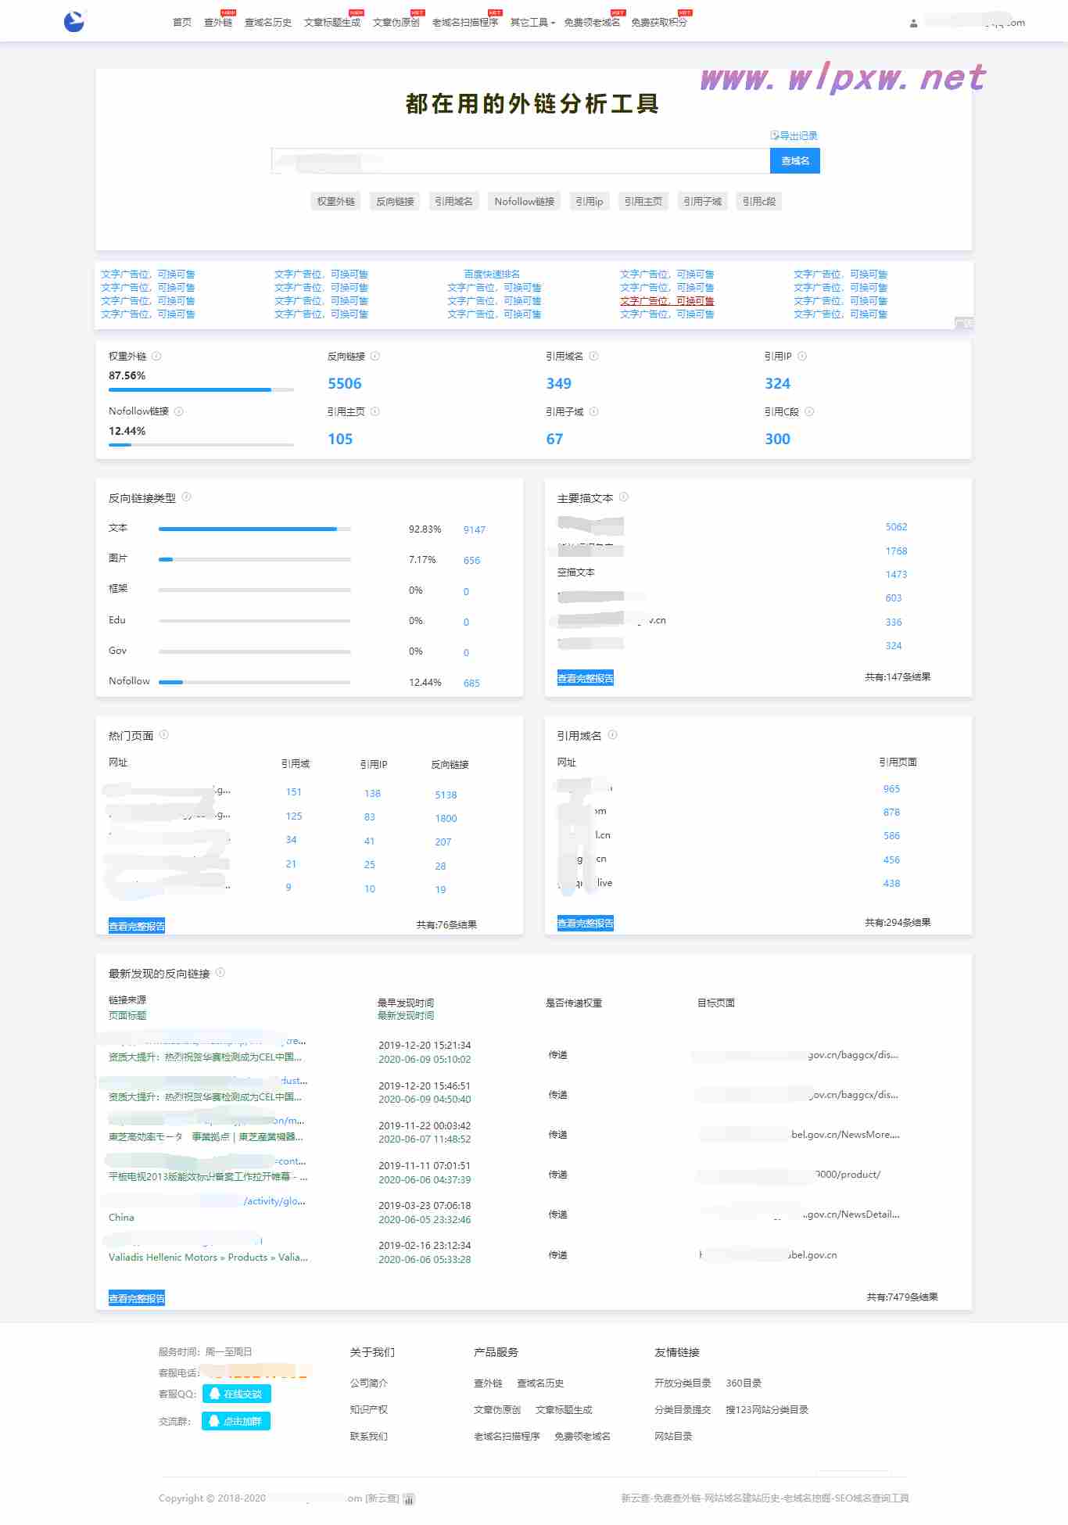
Task: Click anchor text count 5062
Action: click(896, 527)
